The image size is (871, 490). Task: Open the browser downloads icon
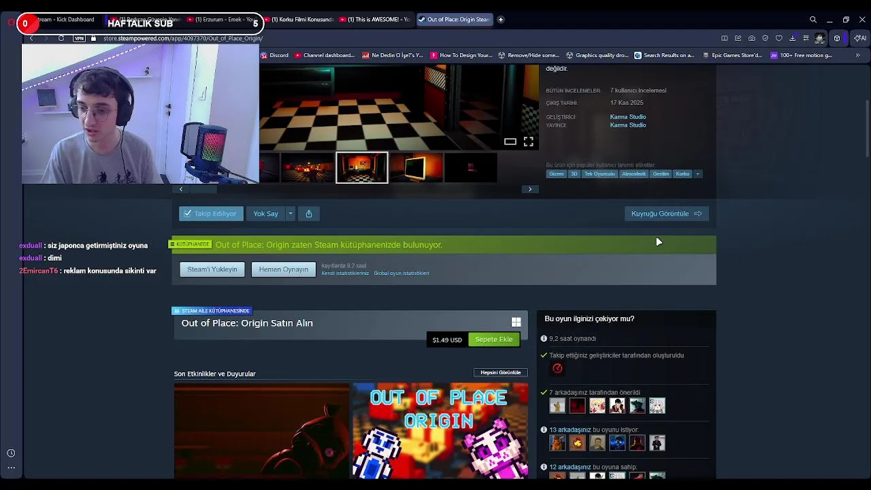[793, 38]
